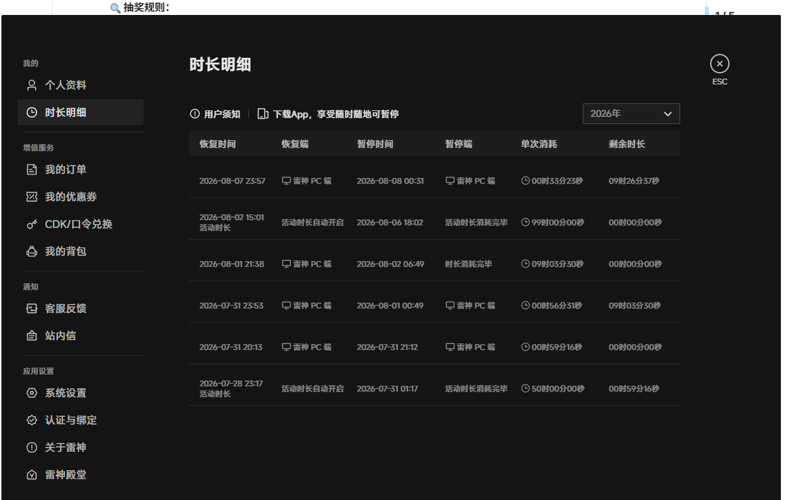Image resolution: width=790 pixels, height=500 pixels.
Task: Click the 2026-08-08 00:31 pause time cell
Action: (390, 181)
